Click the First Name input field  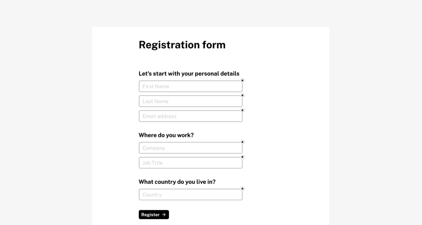[x=191, y=86]
